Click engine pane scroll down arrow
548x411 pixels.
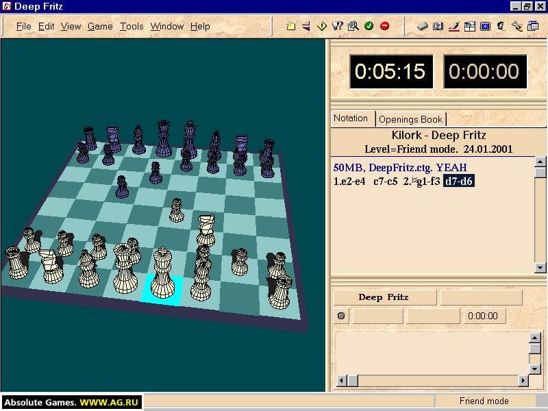[x=535, y=369]
